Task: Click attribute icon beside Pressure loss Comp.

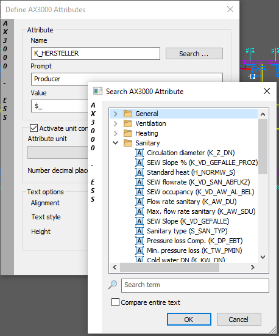Action: tap(139, 241)
